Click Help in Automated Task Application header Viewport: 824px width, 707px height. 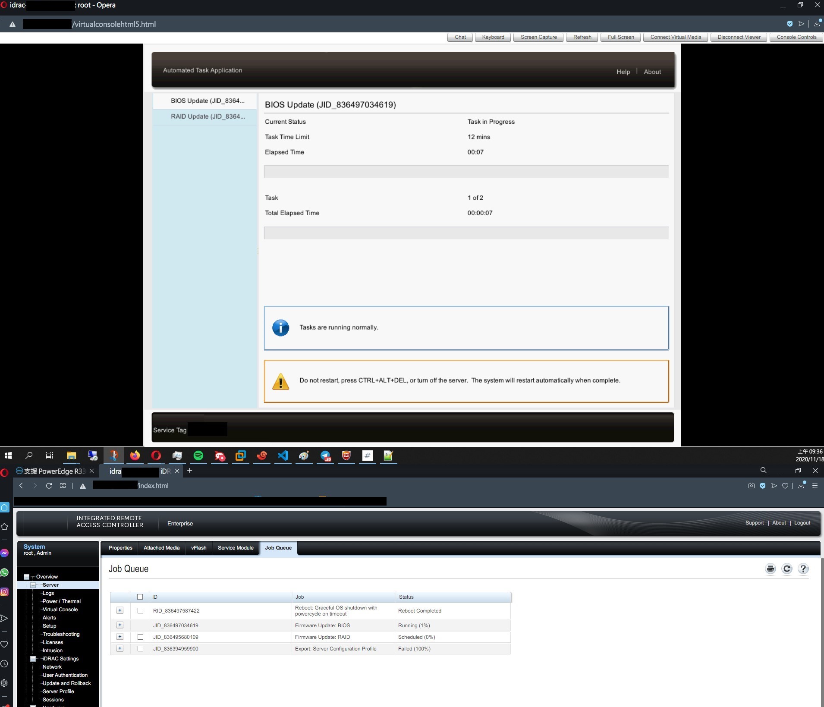[623, 72]
